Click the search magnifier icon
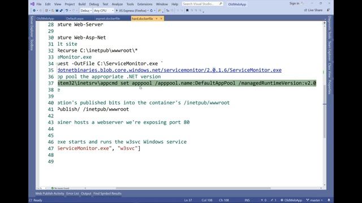This screenshot has width=362, height=203. (221, 4)
